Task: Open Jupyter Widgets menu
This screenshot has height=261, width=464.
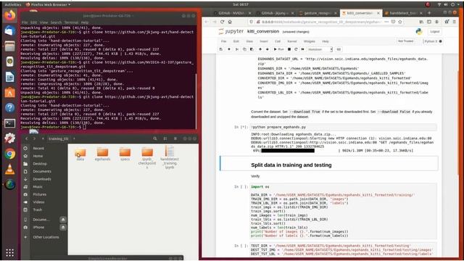Action: coord(310,41)
